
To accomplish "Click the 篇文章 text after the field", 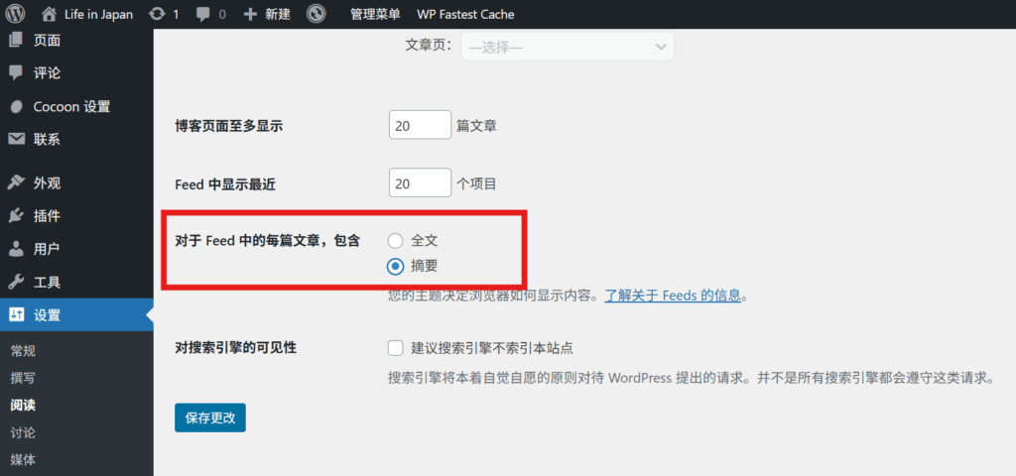I will click(x=477, y=126).
